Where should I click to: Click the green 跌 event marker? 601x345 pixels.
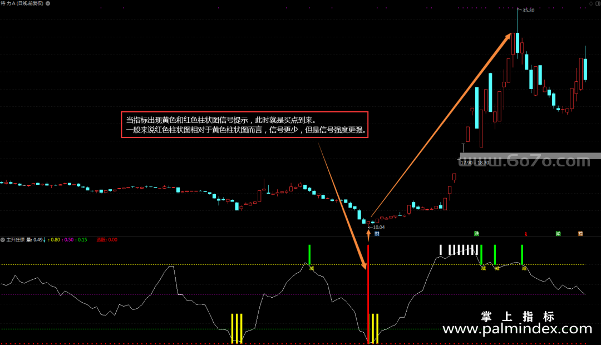pos(476,234)
